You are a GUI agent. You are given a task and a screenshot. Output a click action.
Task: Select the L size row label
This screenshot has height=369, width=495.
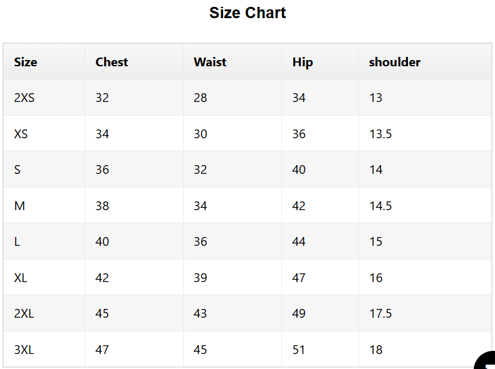(x=17, y=241)
